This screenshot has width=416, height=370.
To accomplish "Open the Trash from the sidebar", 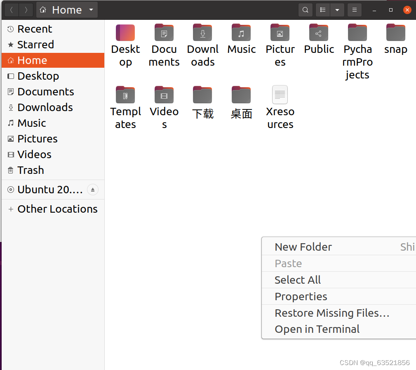I will [30, 170].
